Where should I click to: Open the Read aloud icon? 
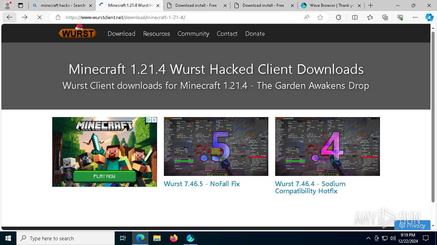[307, 17]
